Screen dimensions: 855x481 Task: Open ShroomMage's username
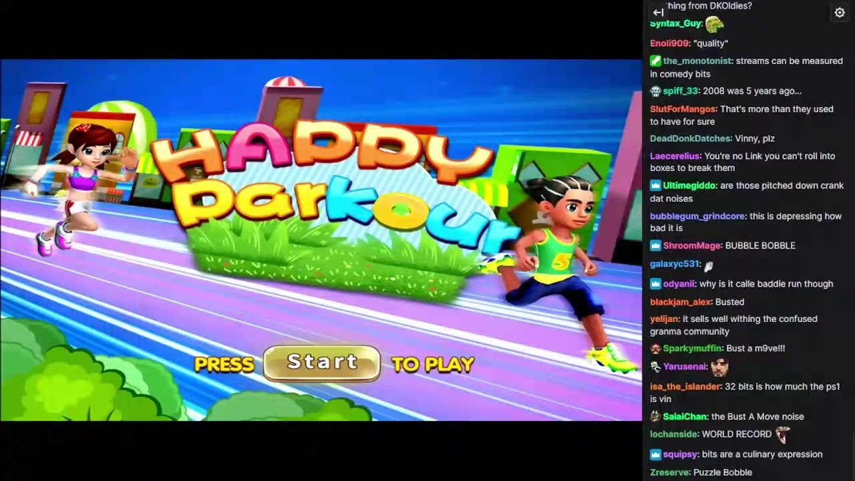click(693, 246)
